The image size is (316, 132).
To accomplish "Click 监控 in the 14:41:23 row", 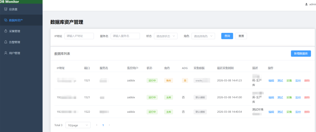I will click(298, 80).
